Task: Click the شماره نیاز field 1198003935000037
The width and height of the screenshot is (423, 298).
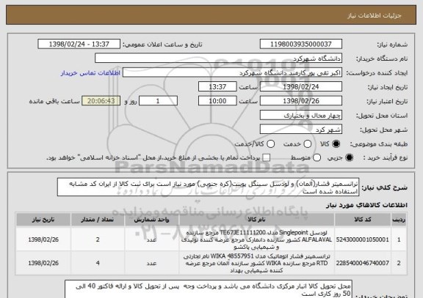Action: [301, 44]
